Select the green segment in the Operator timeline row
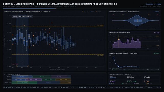Image resolution: width=164 pixels, height=92 pixels. pos(49,79)
